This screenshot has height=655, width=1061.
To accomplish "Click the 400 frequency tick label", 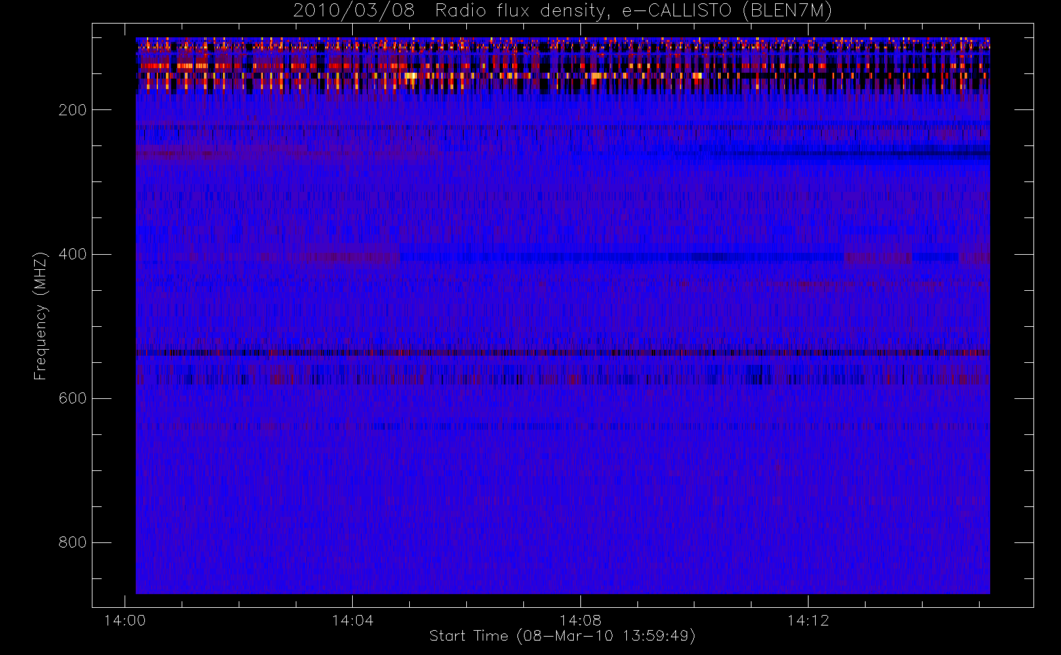I will click(72, 254).
